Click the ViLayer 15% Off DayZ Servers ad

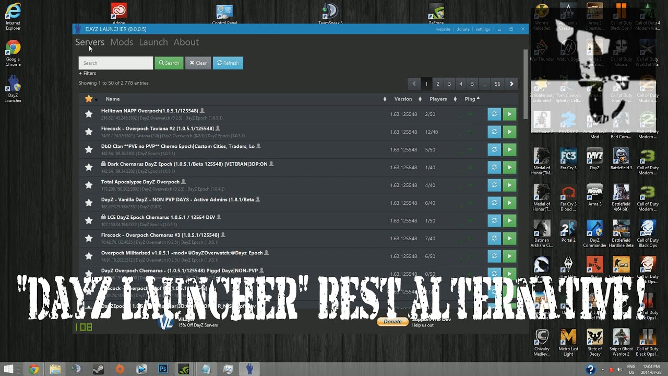click(x=188, y=322)
